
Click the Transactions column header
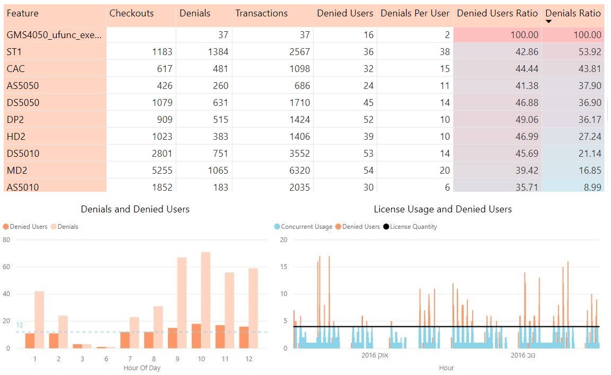pos(261,13)
